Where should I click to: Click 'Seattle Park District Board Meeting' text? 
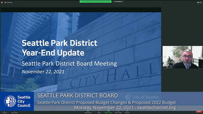point(69,64)
